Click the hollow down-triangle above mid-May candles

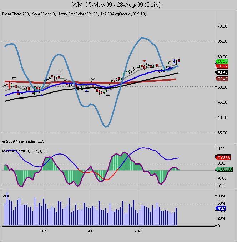tap(14, 79)
